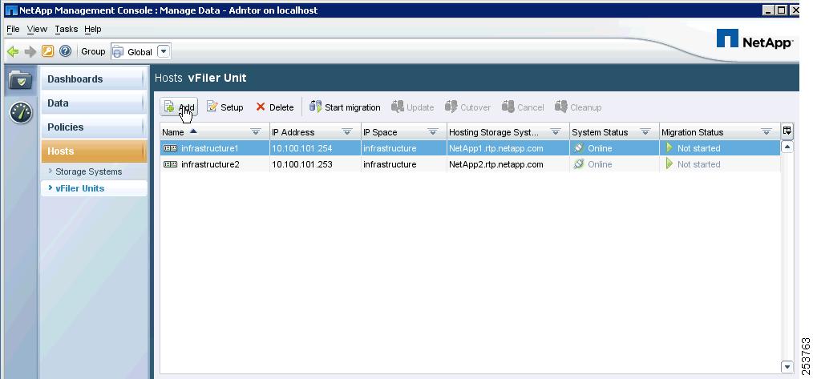This screenshot has height=379, width=813.
Task: Click the Cutover toolbar button
Action: click(467, 107)
